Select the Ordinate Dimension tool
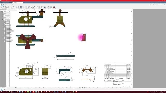 (29, 7)
